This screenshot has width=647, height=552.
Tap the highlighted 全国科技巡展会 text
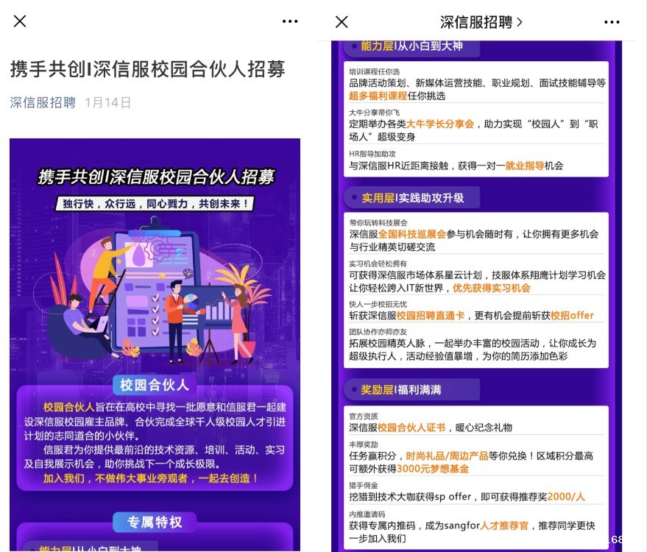412,234
